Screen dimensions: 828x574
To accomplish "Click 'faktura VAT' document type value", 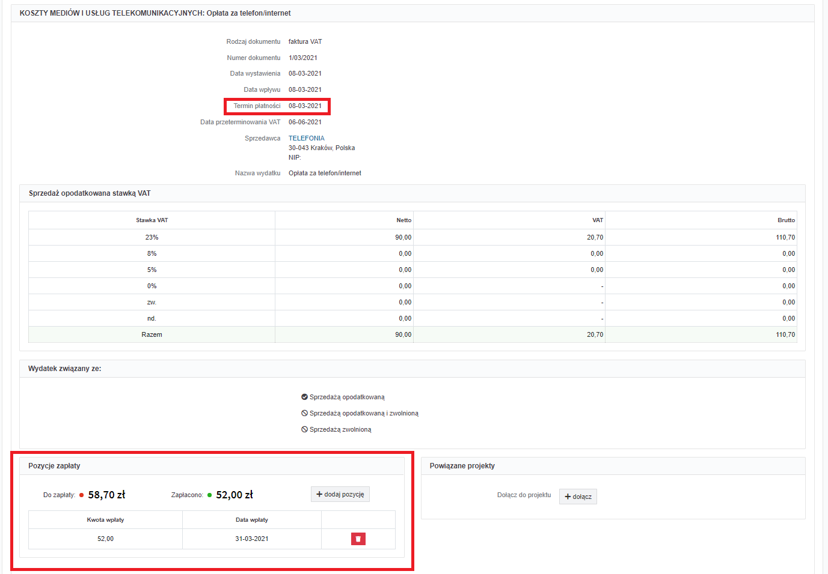I will pyautogui.click(x=305, y=41).
